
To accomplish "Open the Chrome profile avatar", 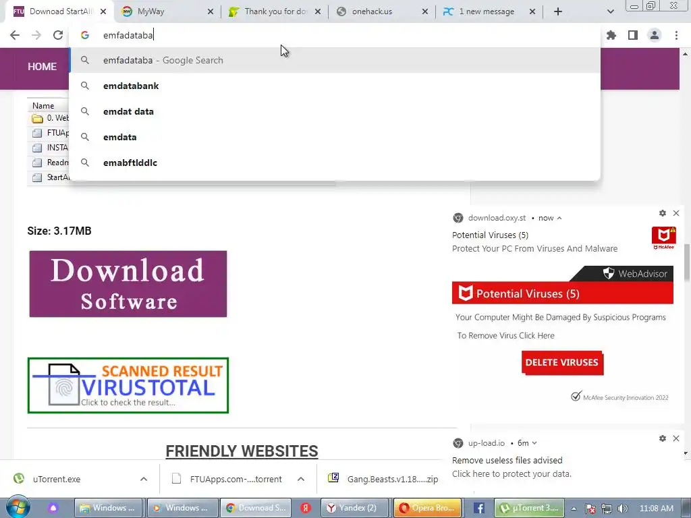I will [655, 35].
